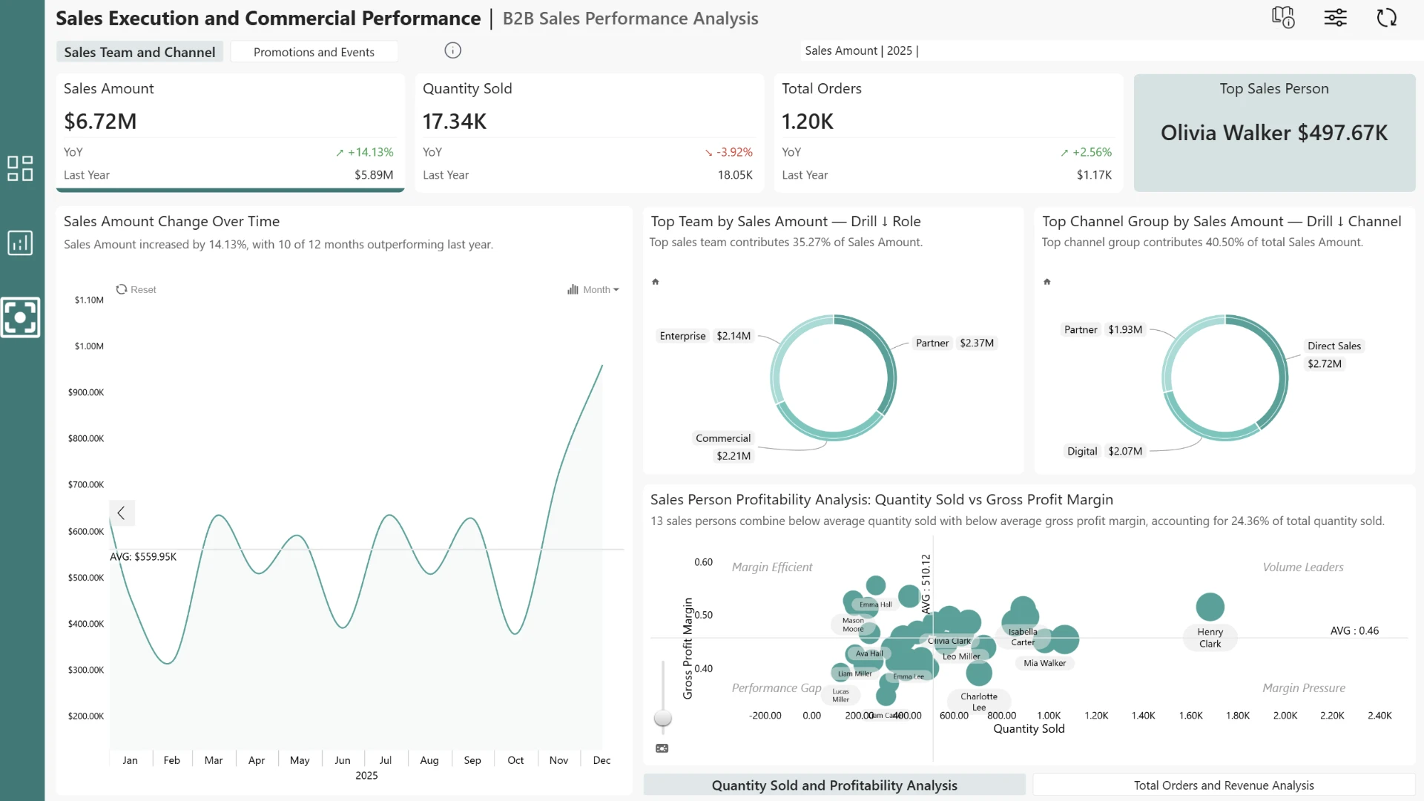The image size is (1424, 801).
Task: Click the Isabella Carter scatter label
Action: pyautogui.click(x=1023, y=637)
